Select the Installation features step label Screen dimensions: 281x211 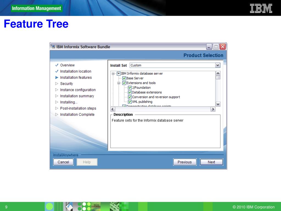(x=76, y=77)
